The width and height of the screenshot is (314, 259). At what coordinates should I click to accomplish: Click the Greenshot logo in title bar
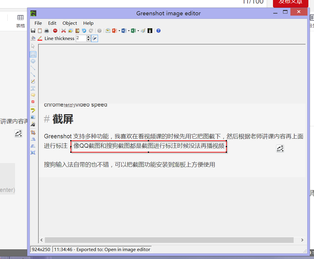pos(33,13)
